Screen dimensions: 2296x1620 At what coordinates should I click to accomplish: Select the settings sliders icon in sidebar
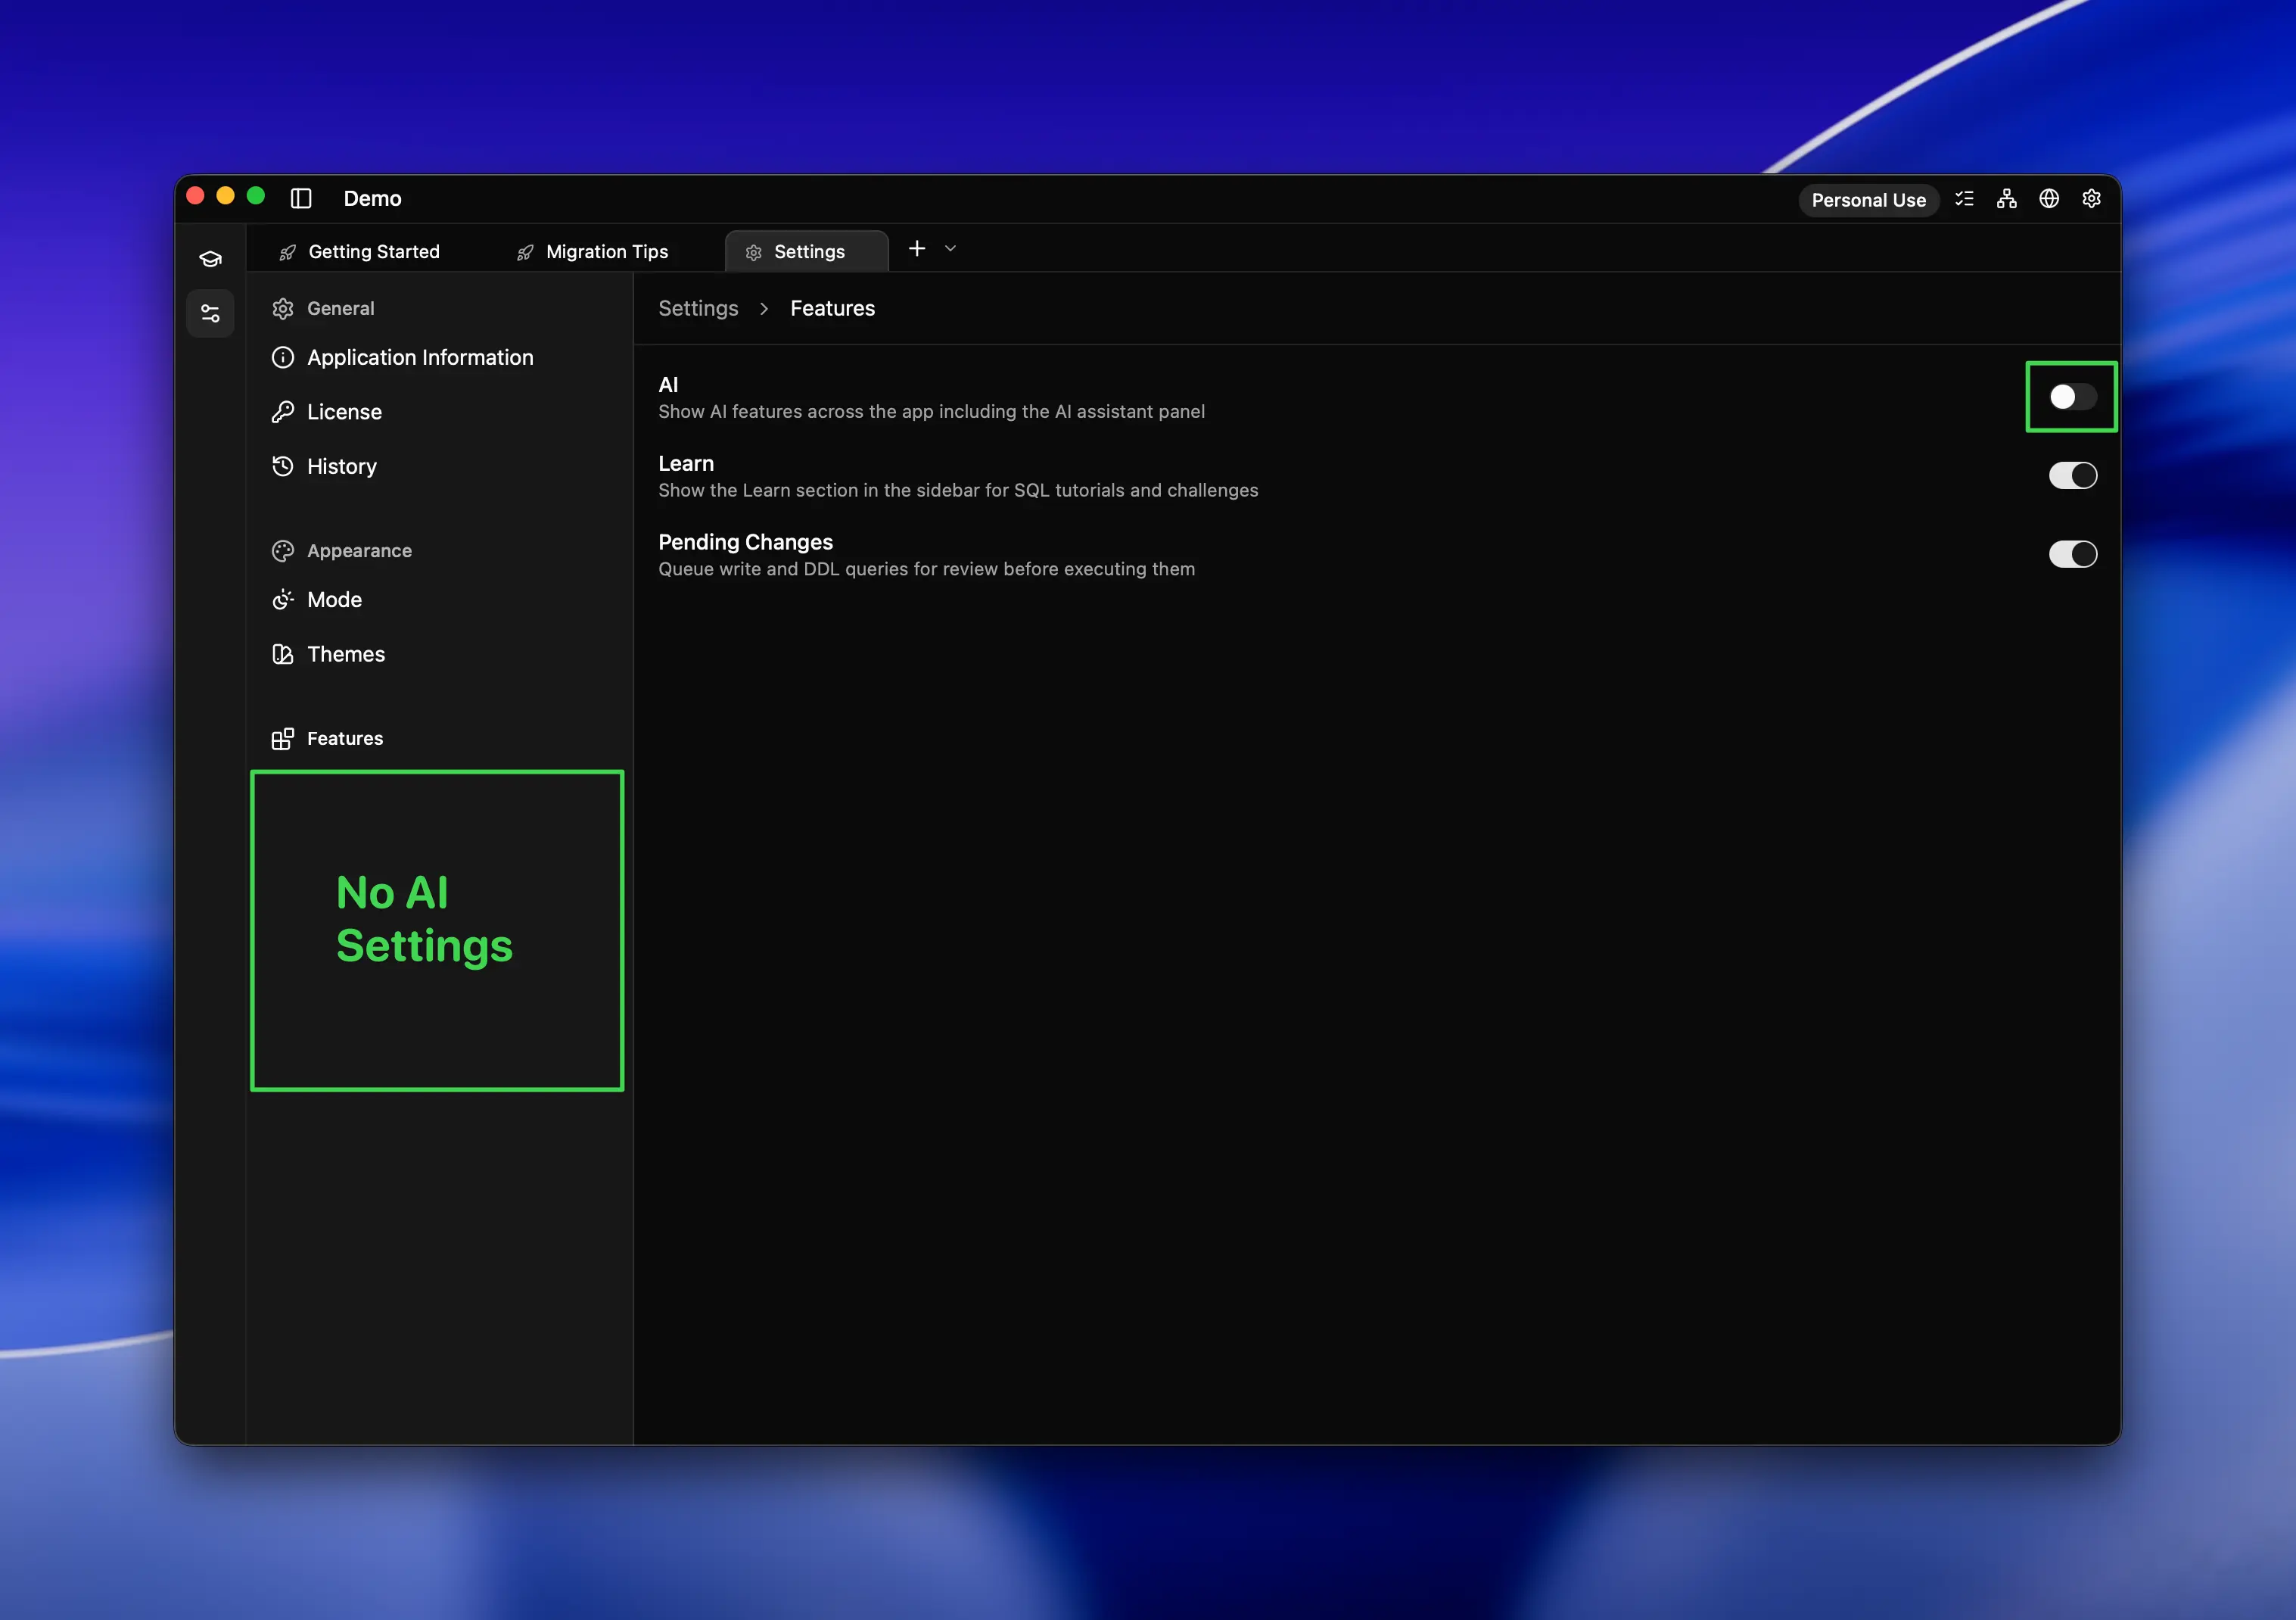(x=210, y=312)
